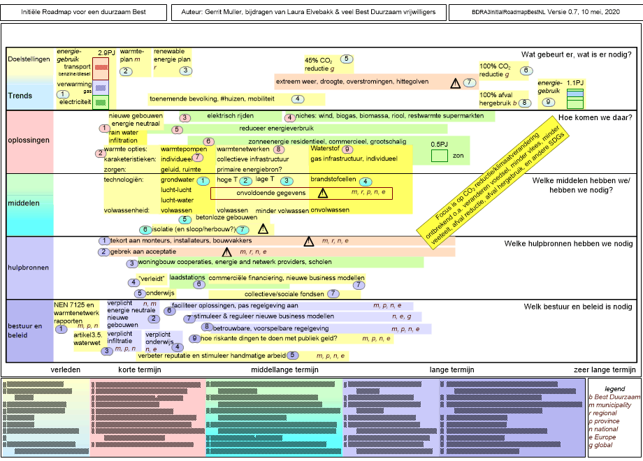The height and width of the screenshot is (461, 643).
Task: Click green 0.5PJ zon box
Action: coord(439,156)
